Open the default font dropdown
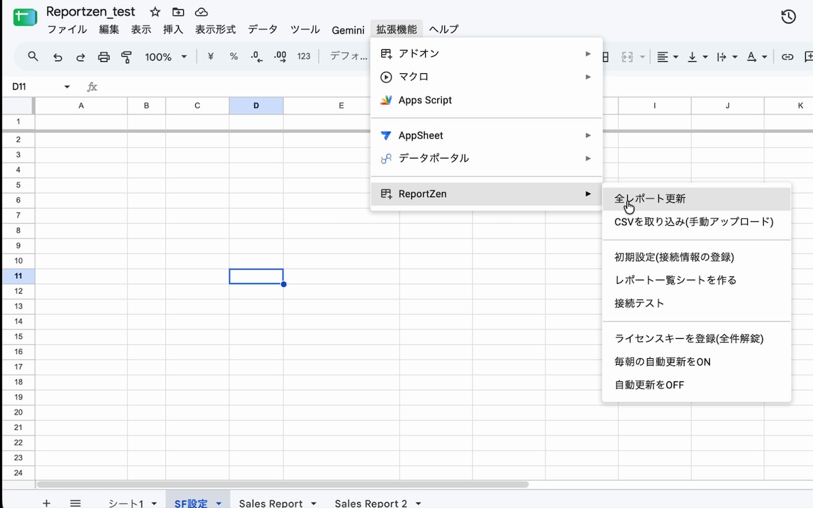This screenshot has width=813, height=508. [x=349, y=57]
